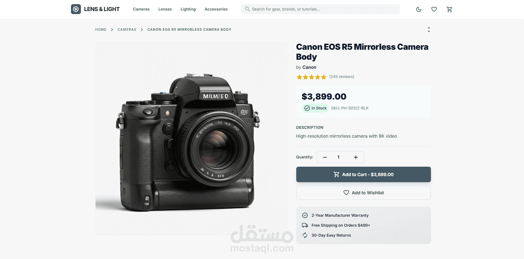524x259 pixels.
Task: Open the shopping cart icon in the header
Action: tap(449, 9)
